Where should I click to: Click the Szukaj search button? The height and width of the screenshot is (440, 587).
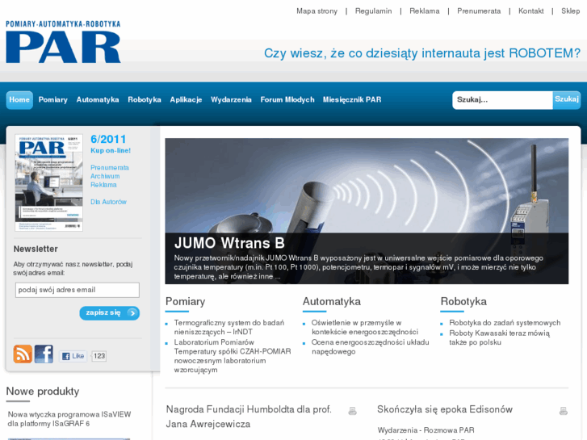[x=567, y=99]
